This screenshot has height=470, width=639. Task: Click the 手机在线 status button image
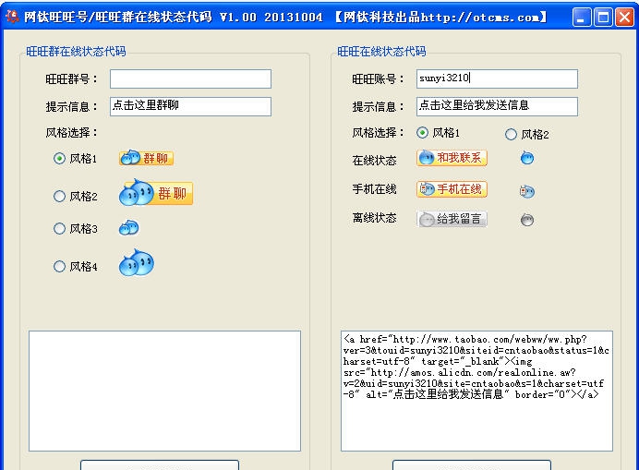452,189
